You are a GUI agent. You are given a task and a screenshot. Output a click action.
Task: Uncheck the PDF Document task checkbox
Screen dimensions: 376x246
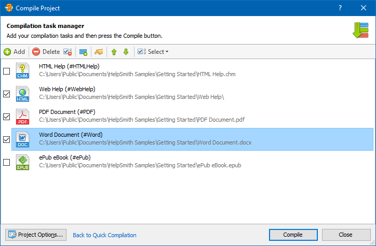(x=7, y=117)
